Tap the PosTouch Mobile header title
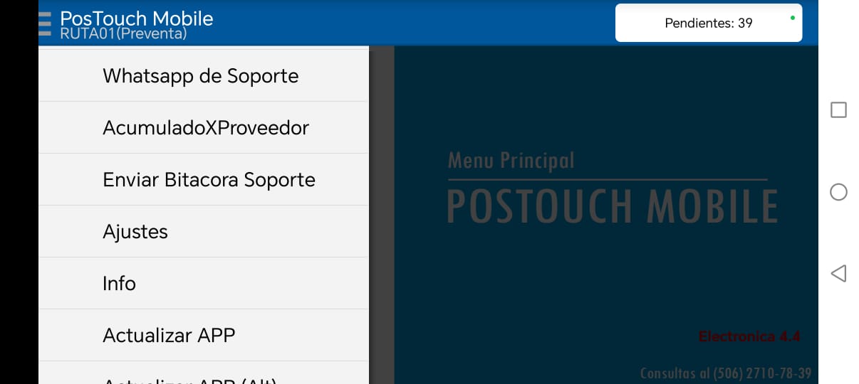859x384 pixels. tap(137, 18)
